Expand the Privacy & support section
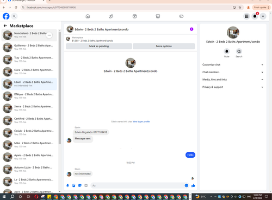Image resolution: width=272 pixels, height=200 pixels. [233, 87]
